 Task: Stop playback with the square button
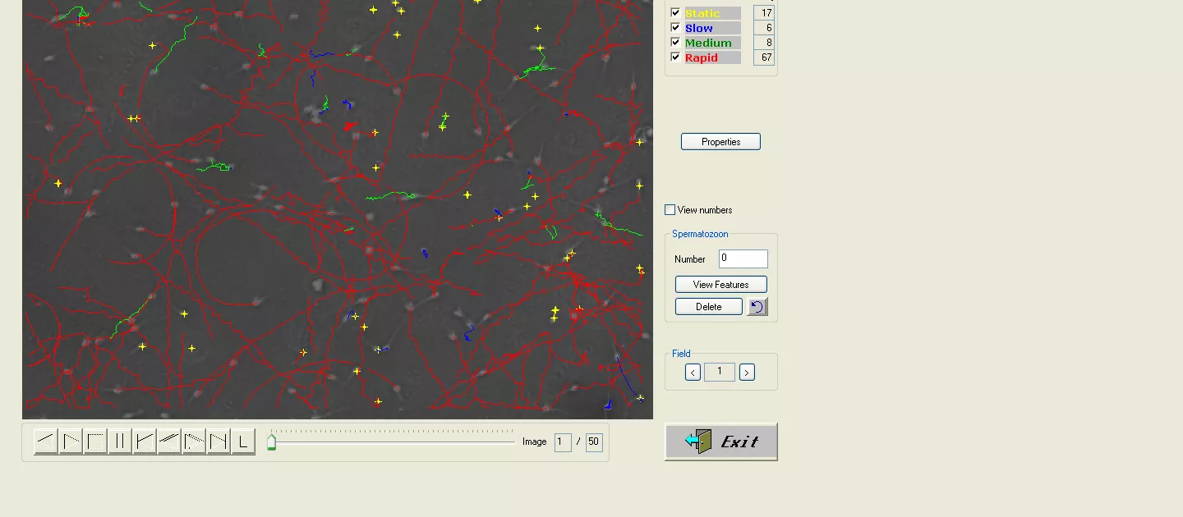click(95, 442)
